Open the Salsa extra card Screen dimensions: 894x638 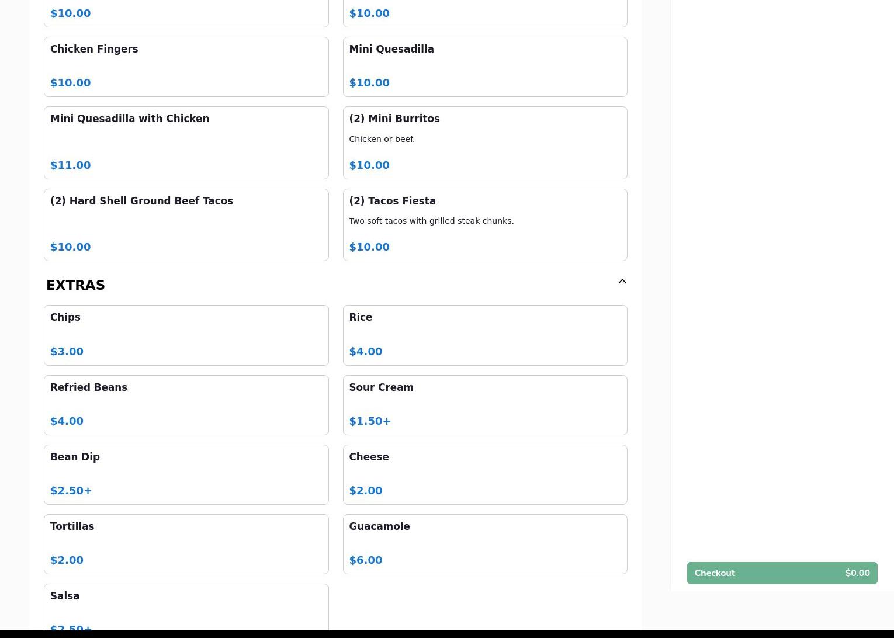(x=186, y=608)
